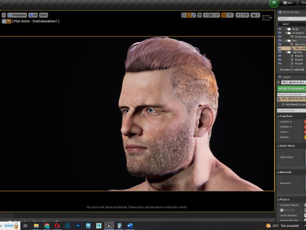306x230 pixels.
Task: Open rotation snap angle value
Action: [230, 15]
